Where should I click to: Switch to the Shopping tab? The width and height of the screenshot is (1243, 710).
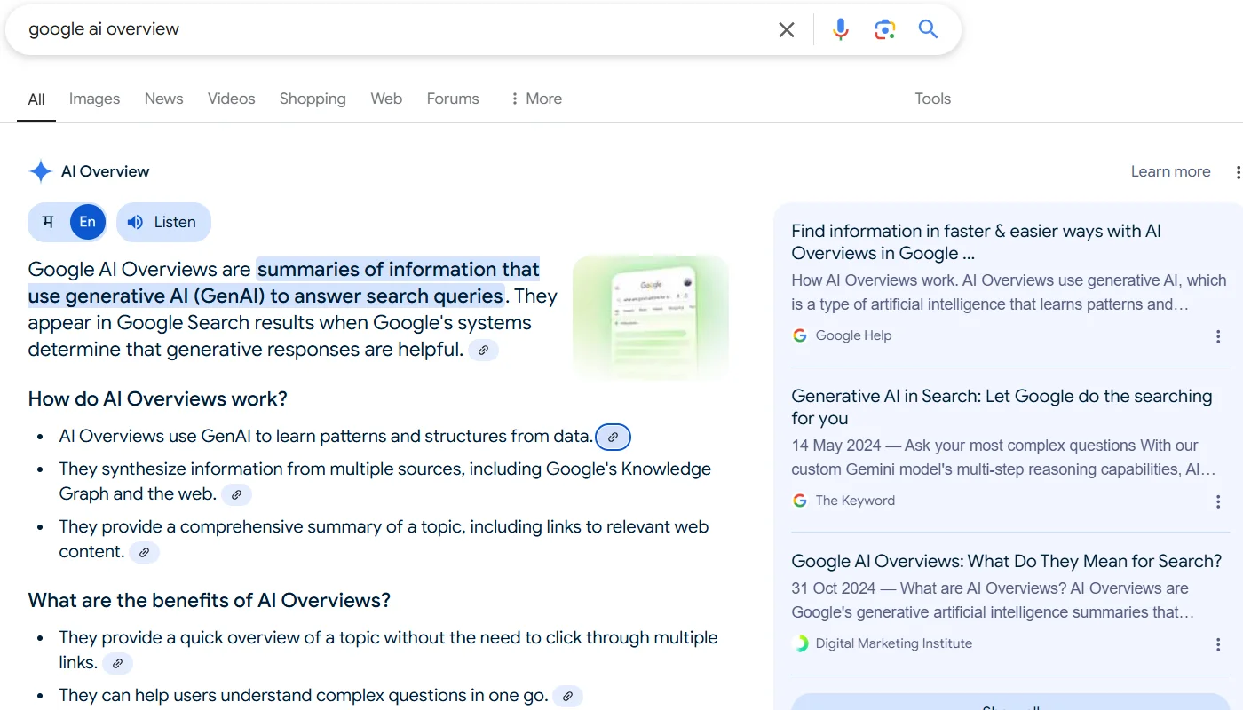click(313, 99)
